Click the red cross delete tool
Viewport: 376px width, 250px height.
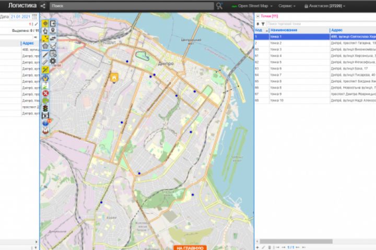pos(45,93)
